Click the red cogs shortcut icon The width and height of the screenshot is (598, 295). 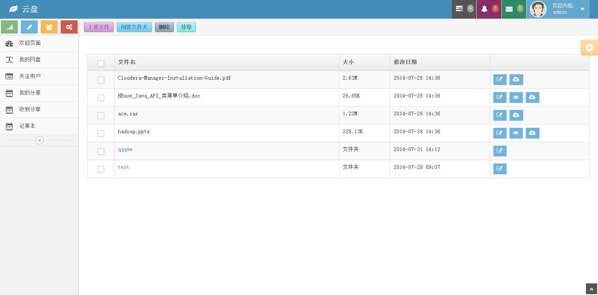coord(69,27)
